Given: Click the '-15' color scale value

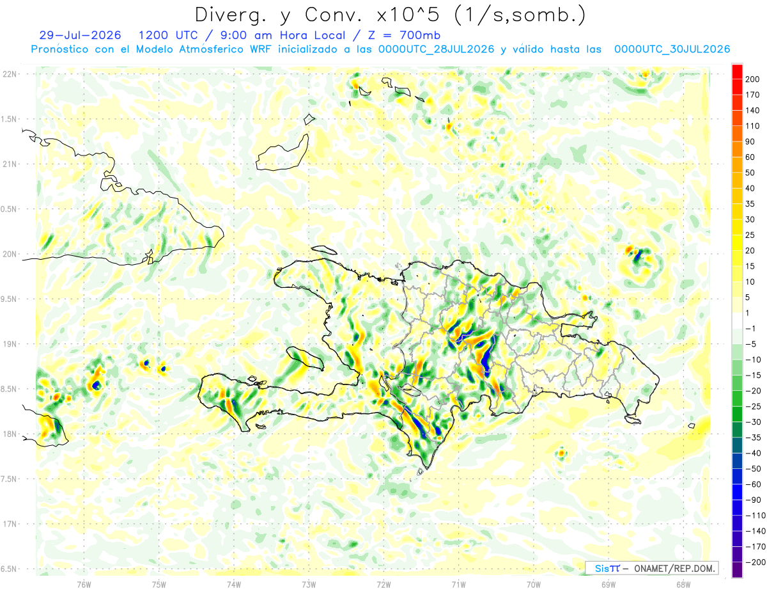Looking at the screenshot, I should (752, 375).
